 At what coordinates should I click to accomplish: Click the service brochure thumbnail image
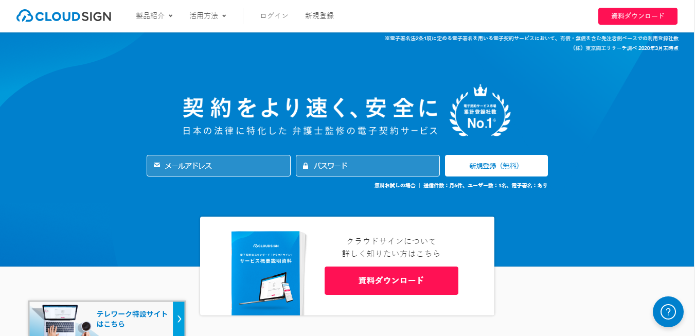click(269, 273)
